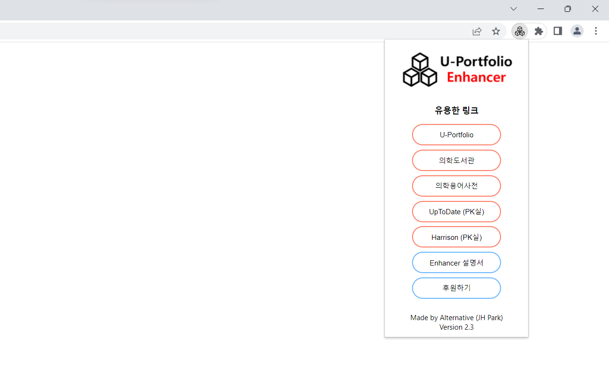Open the Extensions puzzle-piece menu
The width and height of the screenshot is (609, 380).
pos(539,31)
